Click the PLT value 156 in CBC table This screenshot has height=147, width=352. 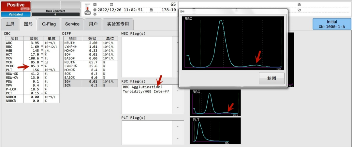(x=36, y=70)
